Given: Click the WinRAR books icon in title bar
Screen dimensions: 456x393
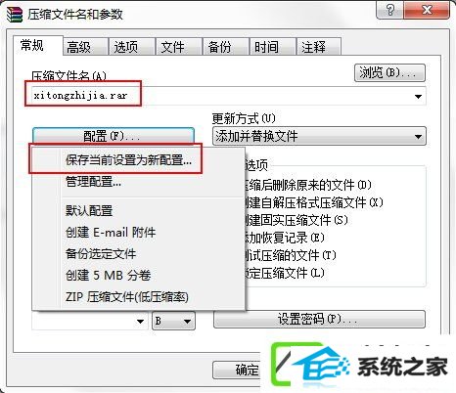Looking at the screenshot, I should 15,14.
